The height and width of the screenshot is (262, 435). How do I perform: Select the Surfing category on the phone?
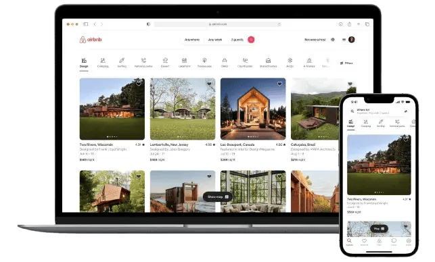pos(381,124)
